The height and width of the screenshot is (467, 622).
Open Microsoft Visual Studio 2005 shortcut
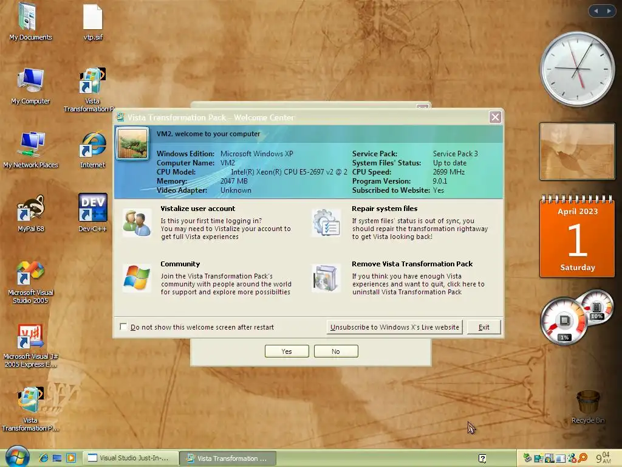pos(30,273)
